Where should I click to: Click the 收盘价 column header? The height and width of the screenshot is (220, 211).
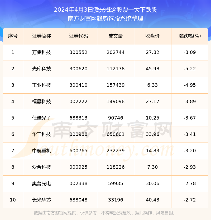[x=152, y=36]
